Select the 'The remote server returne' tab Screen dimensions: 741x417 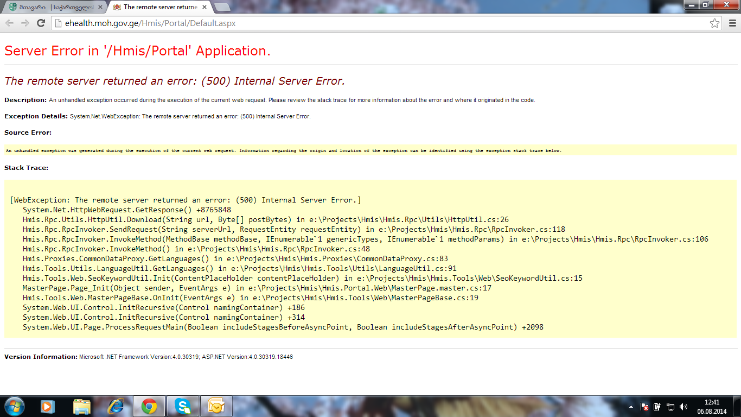click(x=157, y=7)
